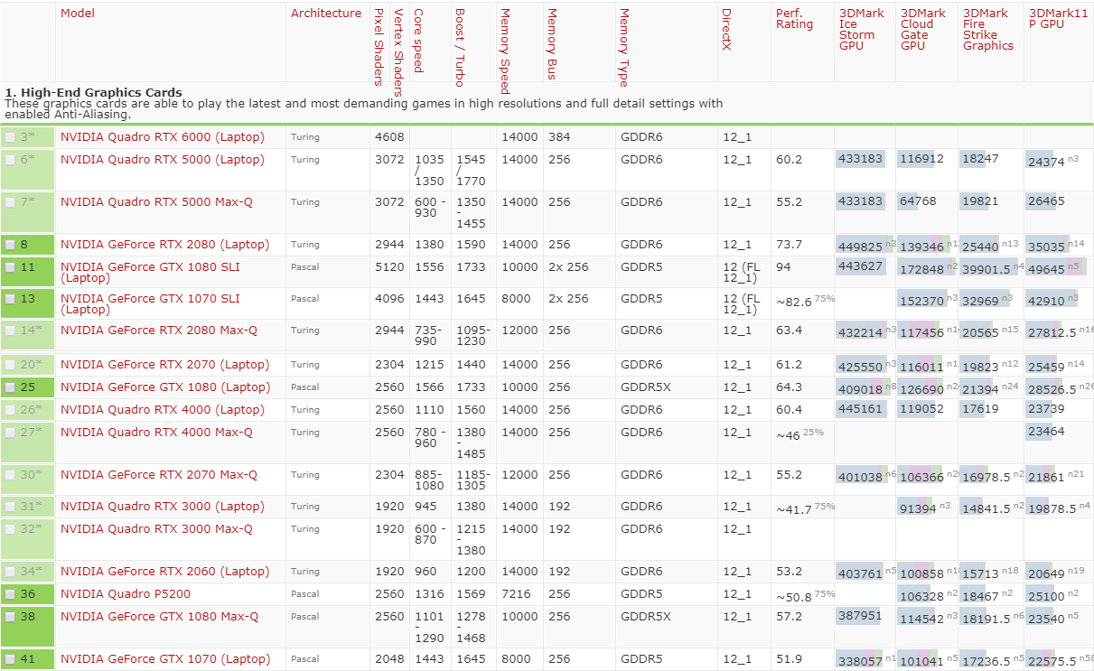The image size is (1094, 671).
Task: Open NVIDIA GeForce GTX 1080 Max-Q link
Action: (159, 617)
